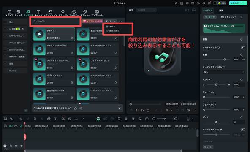
Task: Click the shield marker icon in timeline toolbar
Action: pos(119,119)
